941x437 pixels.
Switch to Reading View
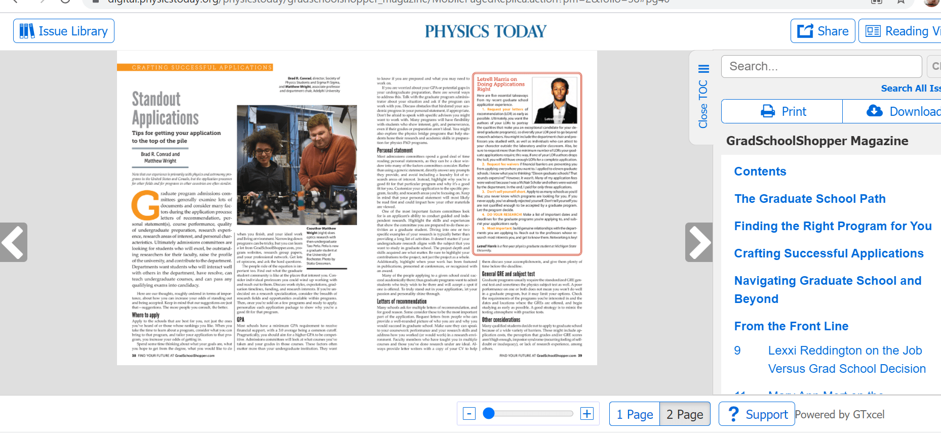900,31
